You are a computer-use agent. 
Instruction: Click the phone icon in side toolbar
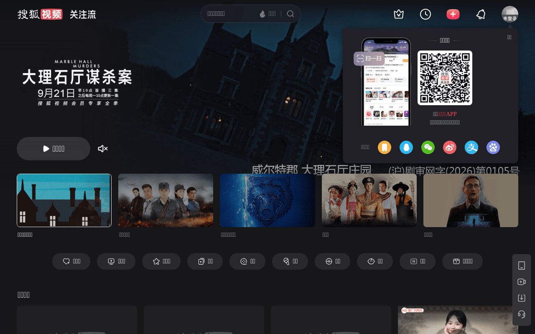tap(522, 266)
